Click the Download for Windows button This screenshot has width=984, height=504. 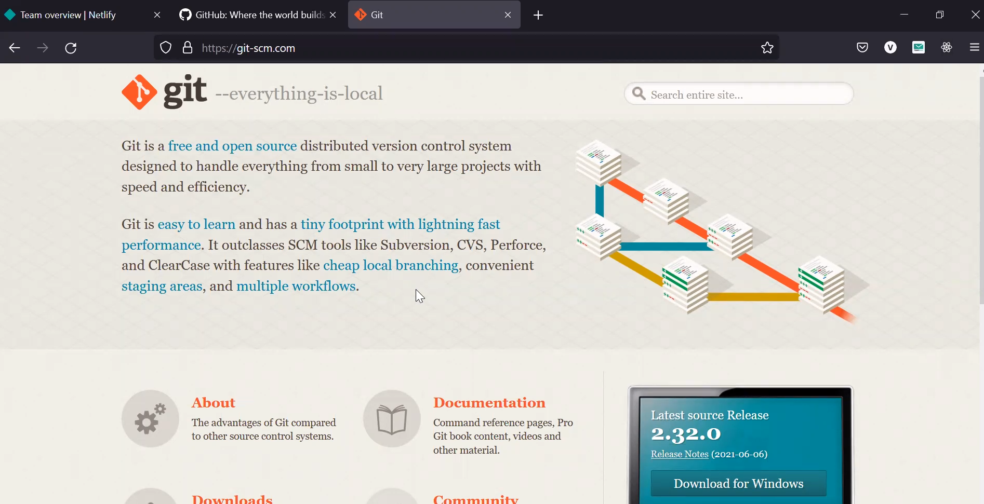pos(739,484)
